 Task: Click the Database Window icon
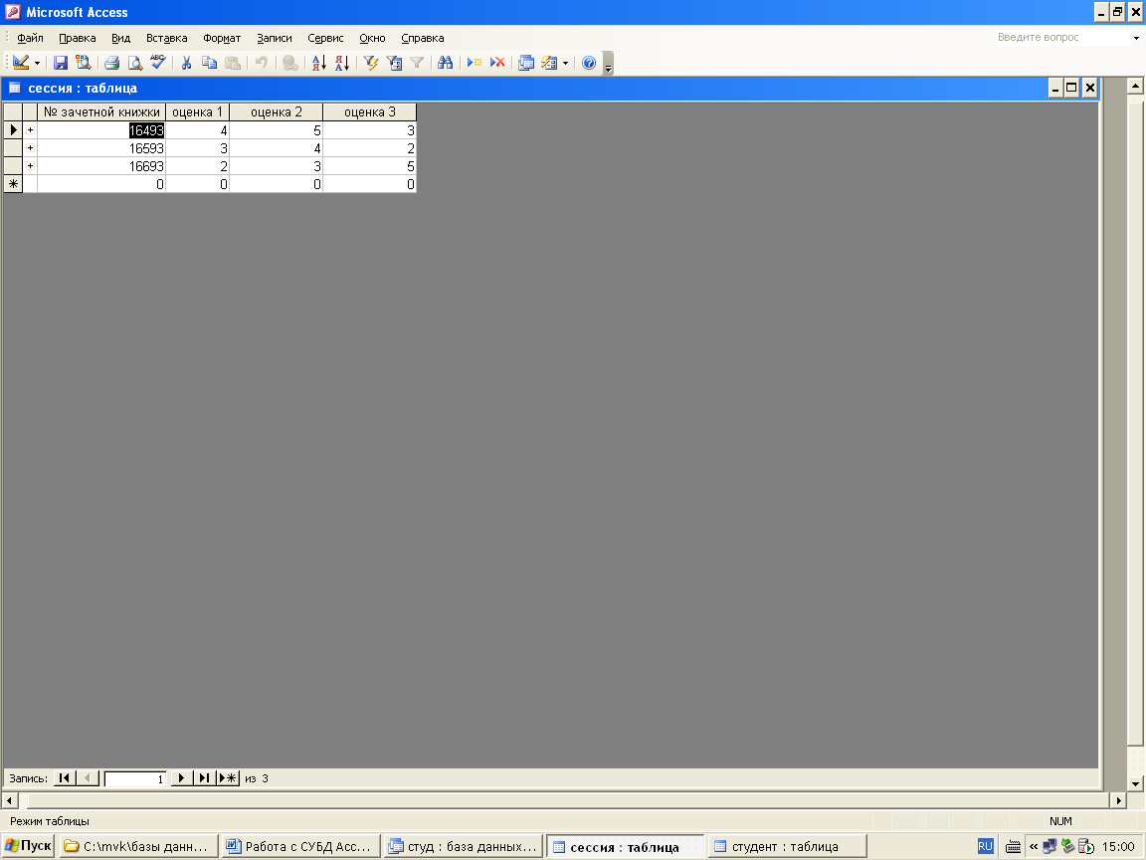(x=526, y=63)
